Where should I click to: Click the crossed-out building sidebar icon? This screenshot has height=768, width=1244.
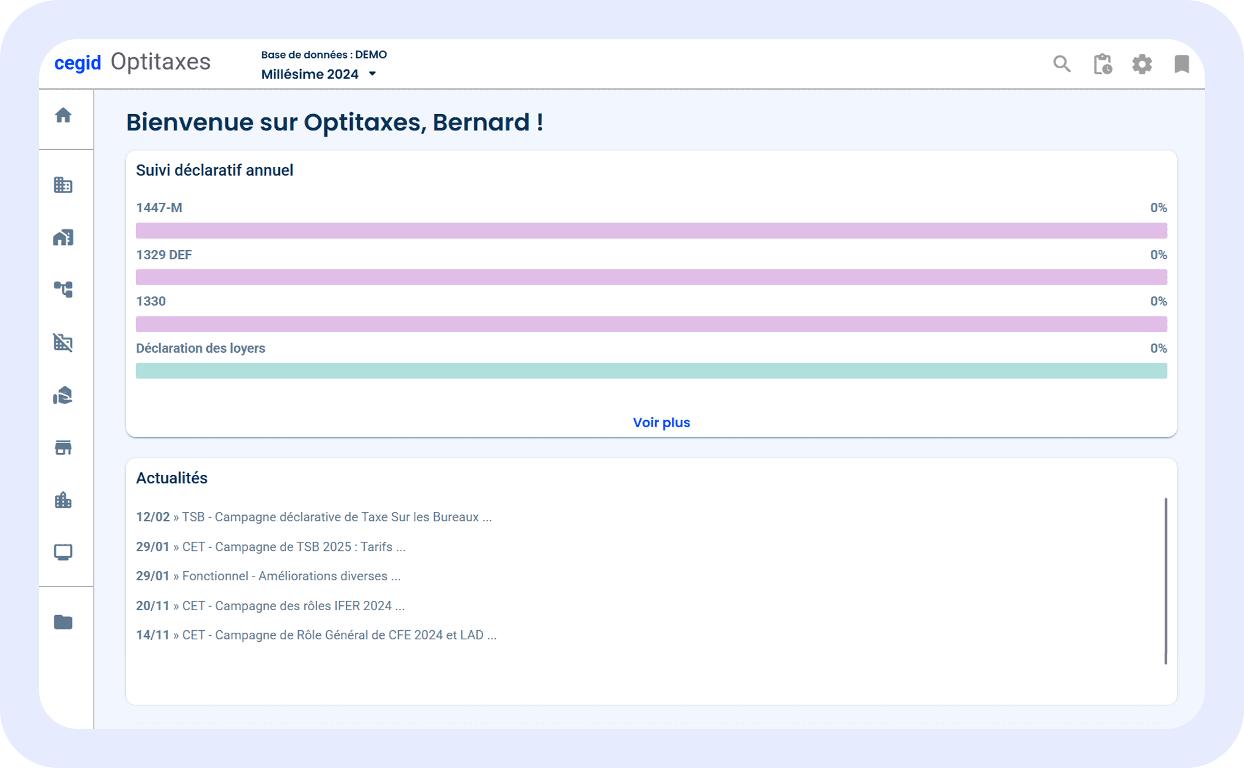pos(63,343)
